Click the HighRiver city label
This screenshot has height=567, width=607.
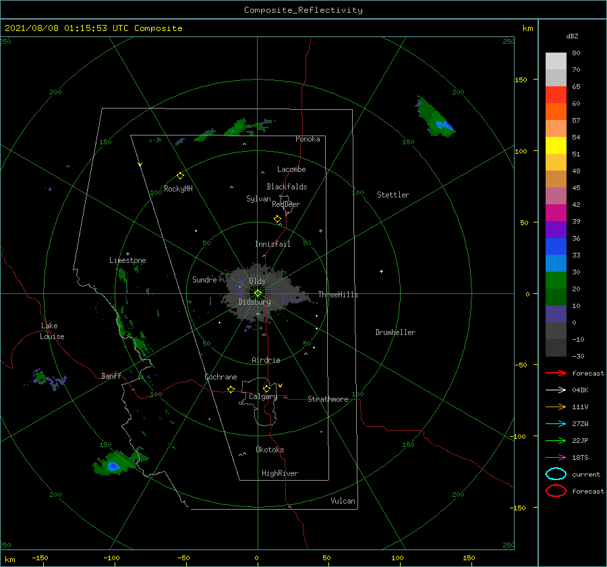point(280,473)
